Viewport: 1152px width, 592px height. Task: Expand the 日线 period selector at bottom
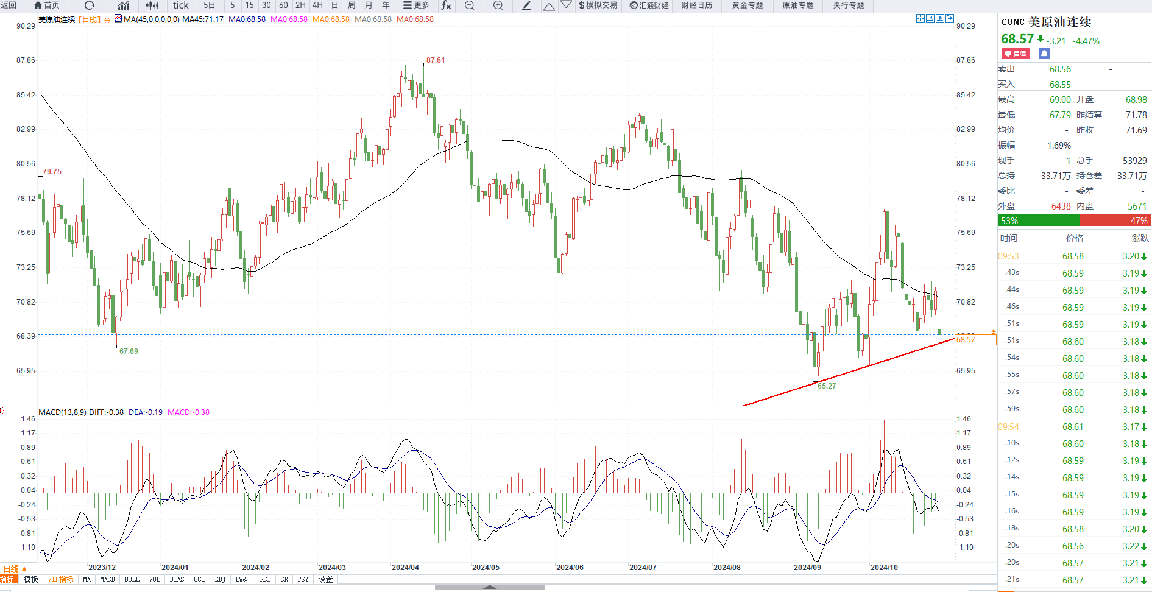(x=15, y=569)
